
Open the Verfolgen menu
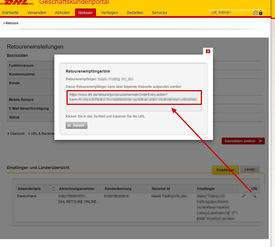pyautogui.click(x=110, y=13)
